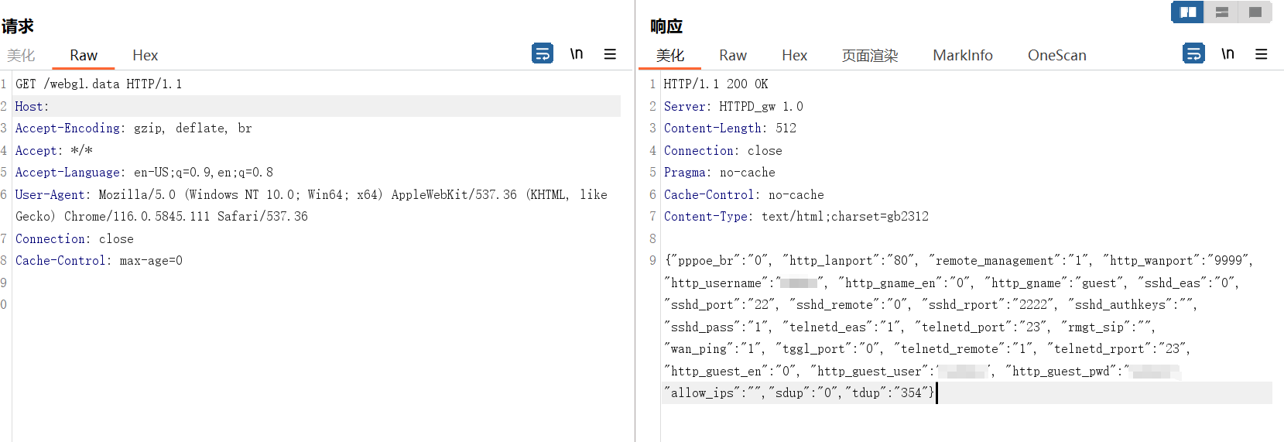Switch response panel to Raw tab
This screenshot has height=442, width=1284.
[x=733, y=55]
